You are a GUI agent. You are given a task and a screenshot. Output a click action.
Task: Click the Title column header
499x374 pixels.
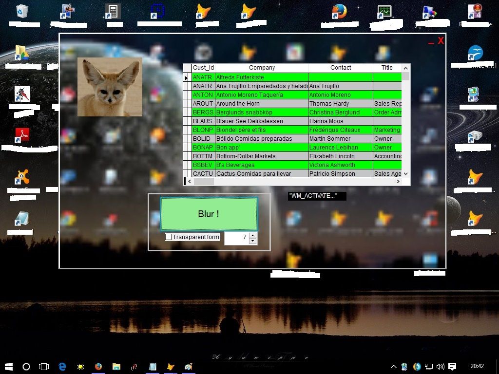tap(387, 67)
